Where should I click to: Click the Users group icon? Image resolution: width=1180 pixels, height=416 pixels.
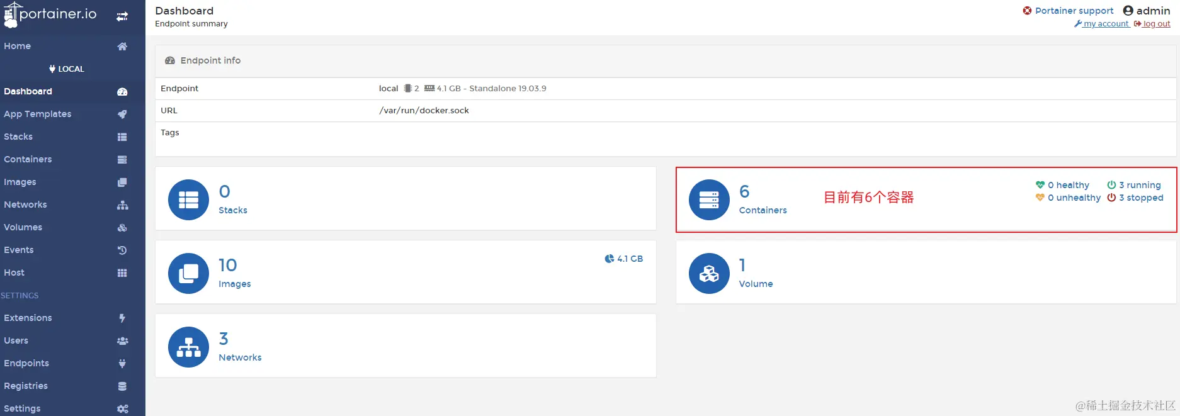pos(123,341)
